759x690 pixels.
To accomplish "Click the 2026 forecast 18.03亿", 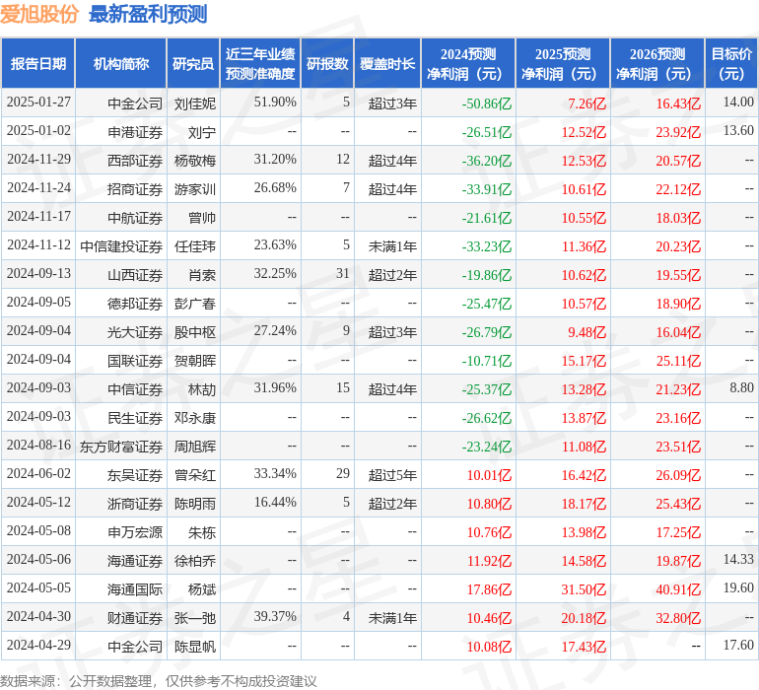I will [x=678, y=218].
